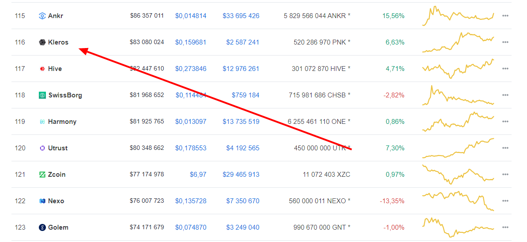This screenshot has height=242, width=527.
Task: Click Ankr price $0,014814
Action: [191, 16]
